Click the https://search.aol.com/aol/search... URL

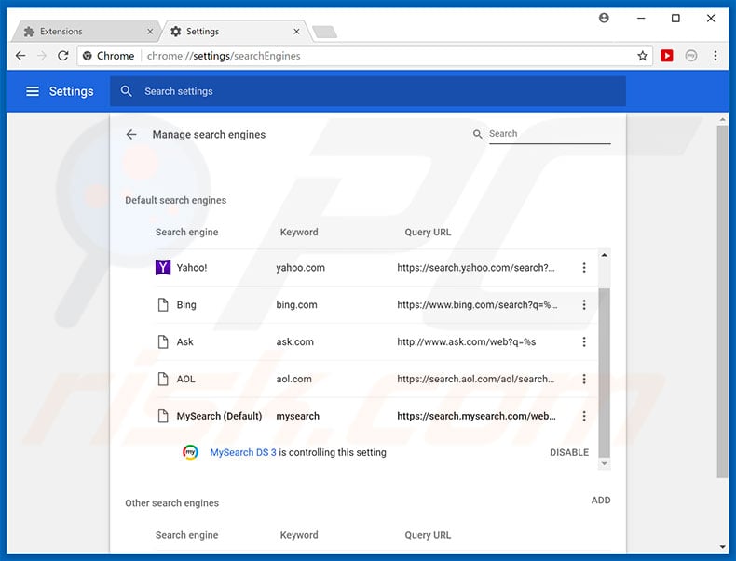pyautogui.click(x=475, y=379)
